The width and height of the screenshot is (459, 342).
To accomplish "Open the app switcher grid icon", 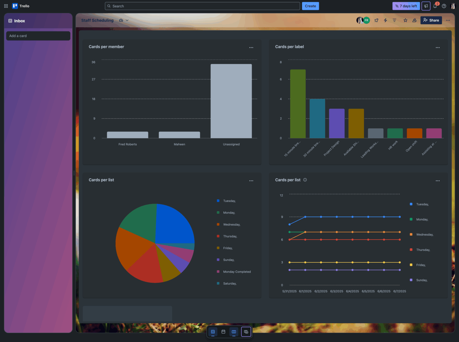I will [x=6, y=6].
